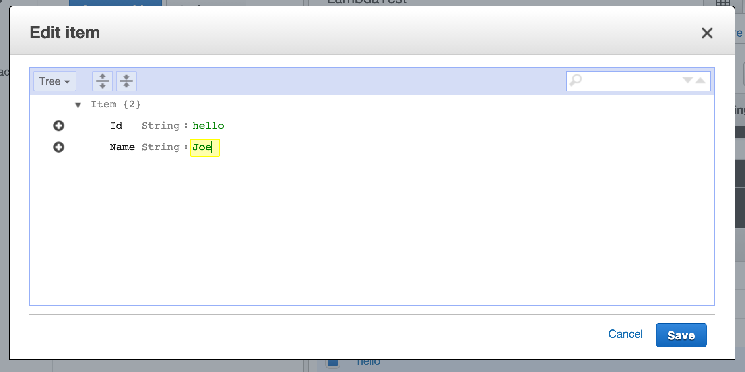Click the collapse all nodes icon
745x372 pixels.
[x=126, y=81]
